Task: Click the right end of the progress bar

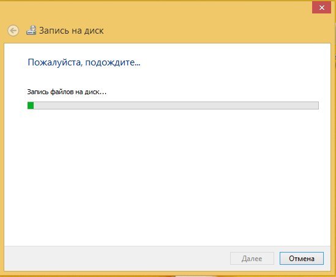Action: 316,106
